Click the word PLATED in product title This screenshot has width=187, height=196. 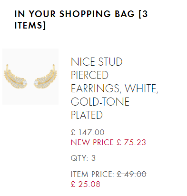87,115
